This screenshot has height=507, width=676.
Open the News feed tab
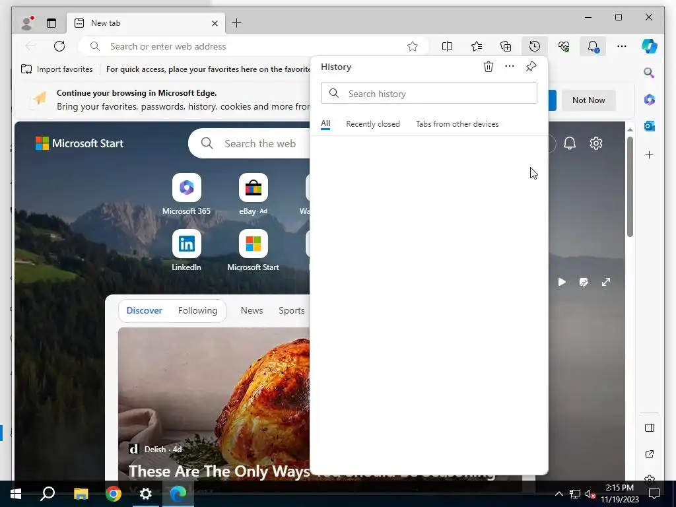pos(252,310)
